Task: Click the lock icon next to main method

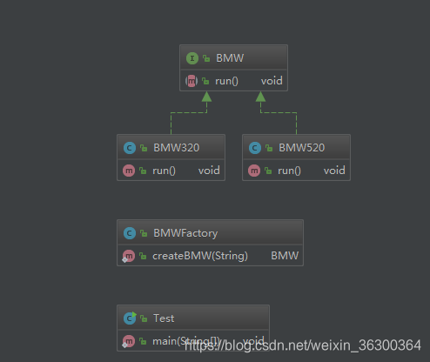Action: 143,341
